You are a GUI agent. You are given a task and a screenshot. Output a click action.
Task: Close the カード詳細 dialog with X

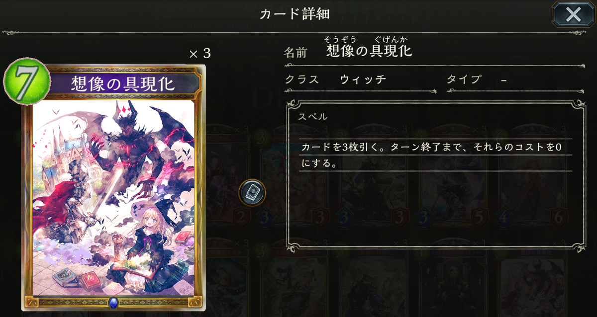pyautogui.click(x=573, y=14)
